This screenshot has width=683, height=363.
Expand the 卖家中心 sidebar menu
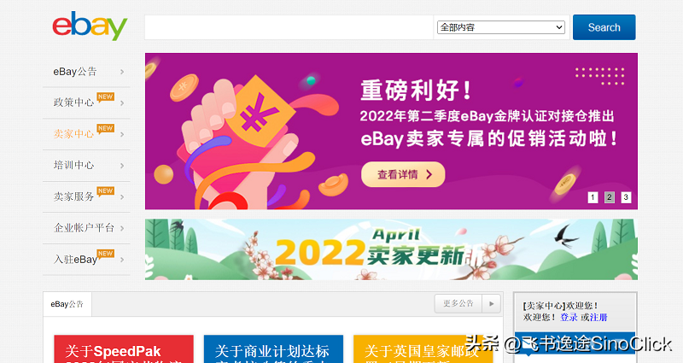pyautogui.click(x=86, y=134)
